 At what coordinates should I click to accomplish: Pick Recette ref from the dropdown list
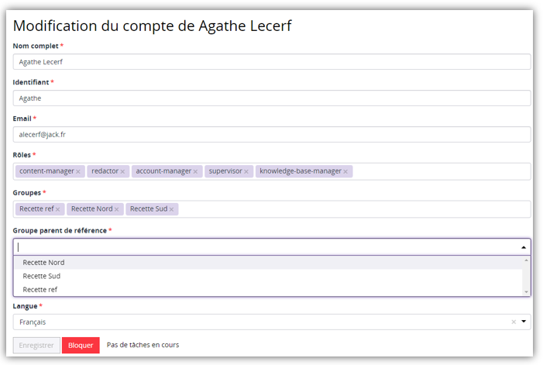[40, 290]
